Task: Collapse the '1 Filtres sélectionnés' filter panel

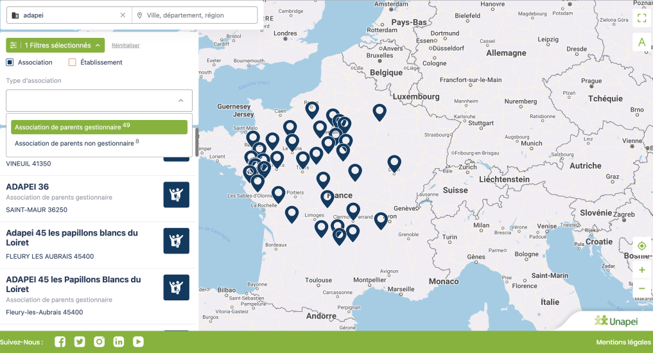Action: click(x=55, y=45)
